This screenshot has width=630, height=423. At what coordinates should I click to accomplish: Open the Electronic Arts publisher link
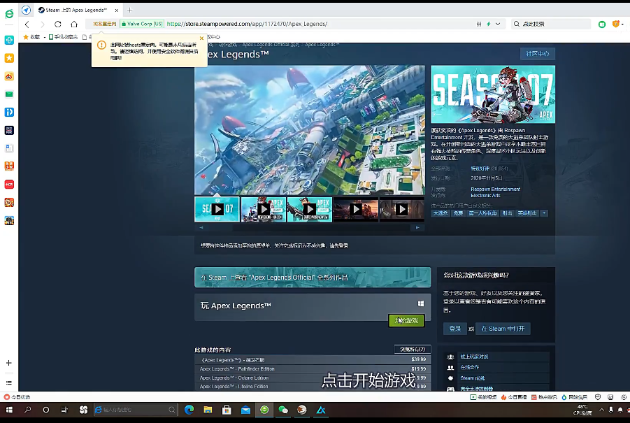click(x=485, y=196)
